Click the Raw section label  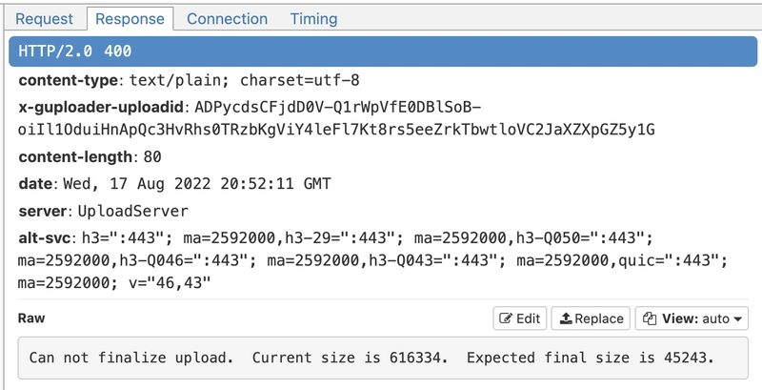tap(31, 318)
